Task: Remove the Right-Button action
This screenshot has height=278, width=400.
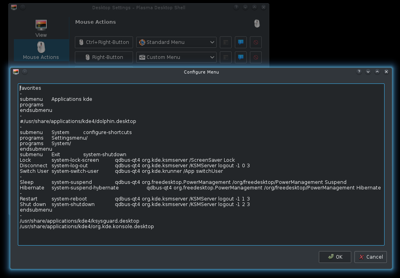Action: coord(256,57)
